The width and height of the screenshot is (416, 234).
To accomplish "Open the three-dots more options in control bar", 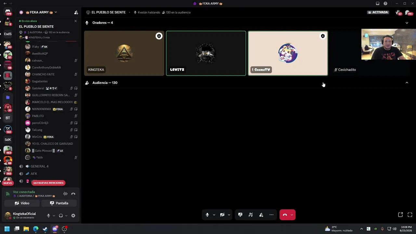I will click(271, 215).
